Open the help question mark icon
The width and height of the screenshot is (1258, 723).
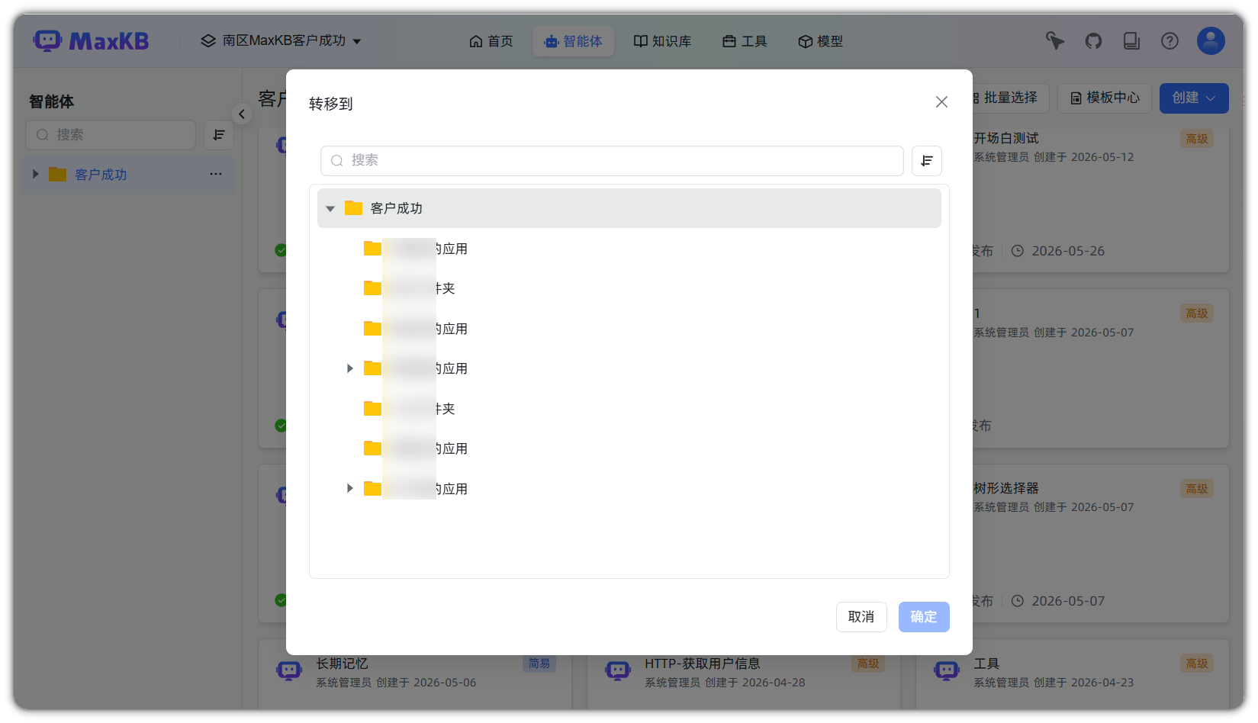(1170, 41)
